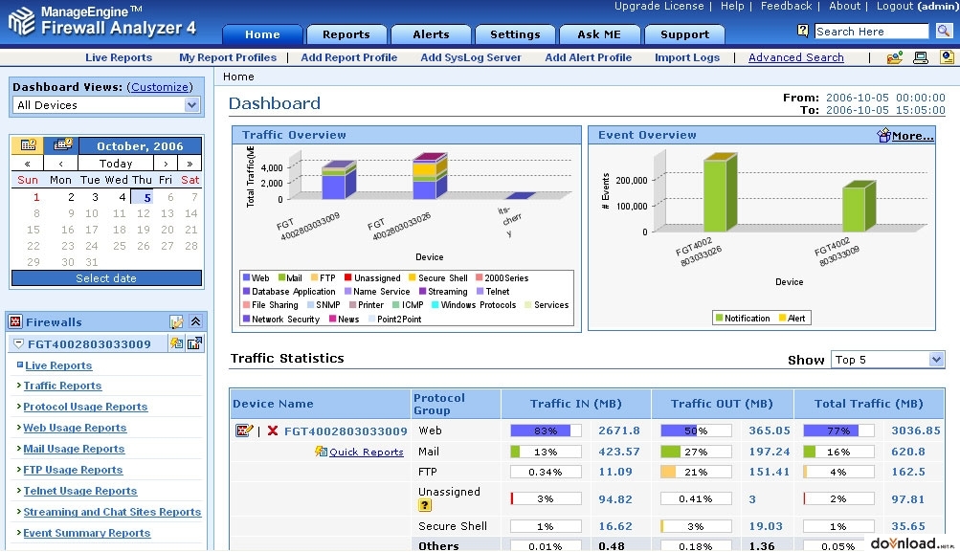Open Import Logs
The image size is (960, 552).
tap(687, 57)
